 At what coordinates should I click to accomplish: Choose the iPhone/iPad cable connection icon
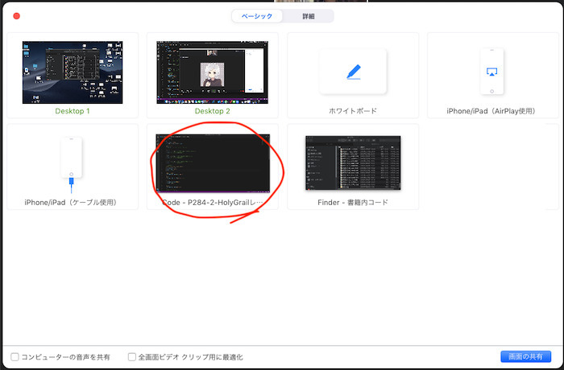click(71, 165)
